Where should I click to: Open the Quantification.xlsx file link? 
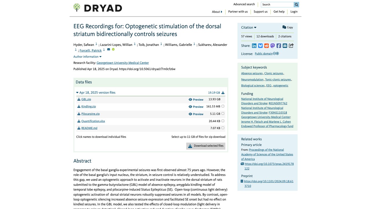(93, 121)
